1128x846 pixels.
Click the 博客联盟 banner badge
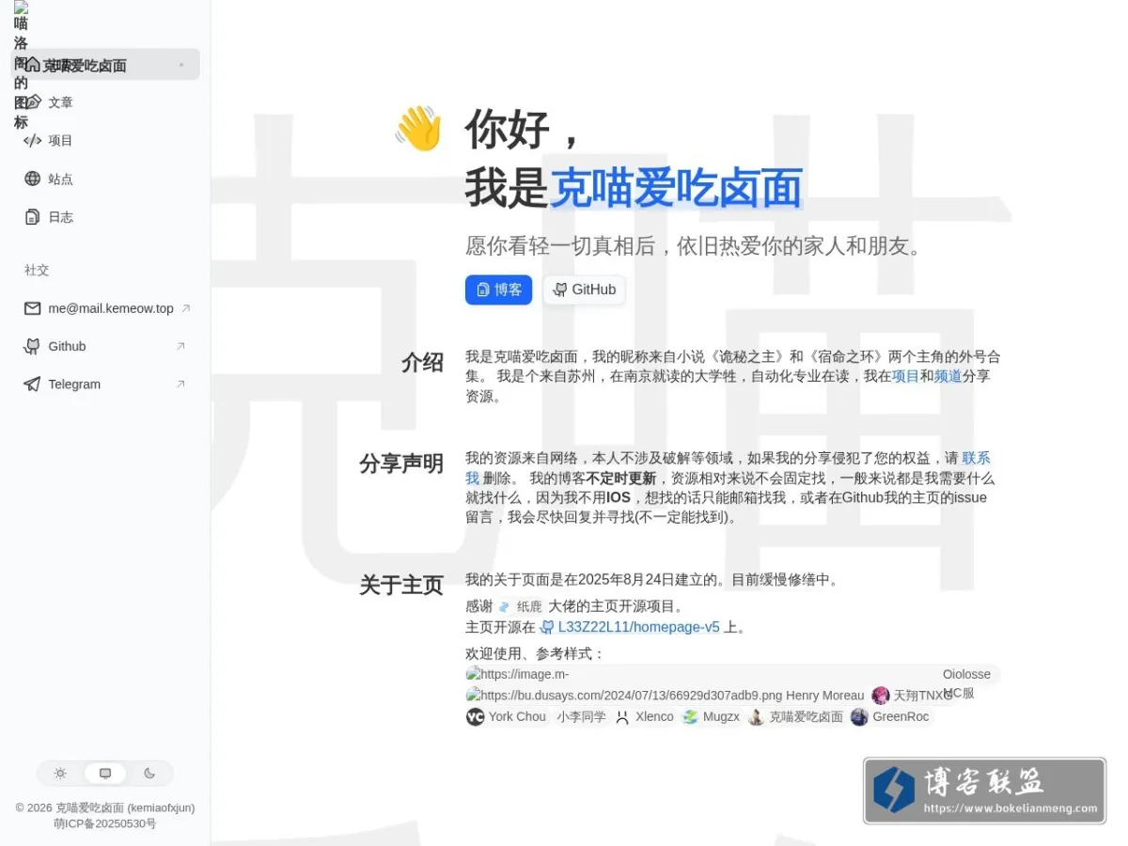coord(984,791)
